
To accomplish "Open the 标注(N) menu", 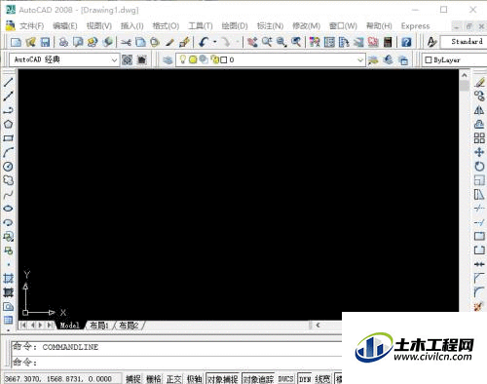I will (x=270, y=26).
